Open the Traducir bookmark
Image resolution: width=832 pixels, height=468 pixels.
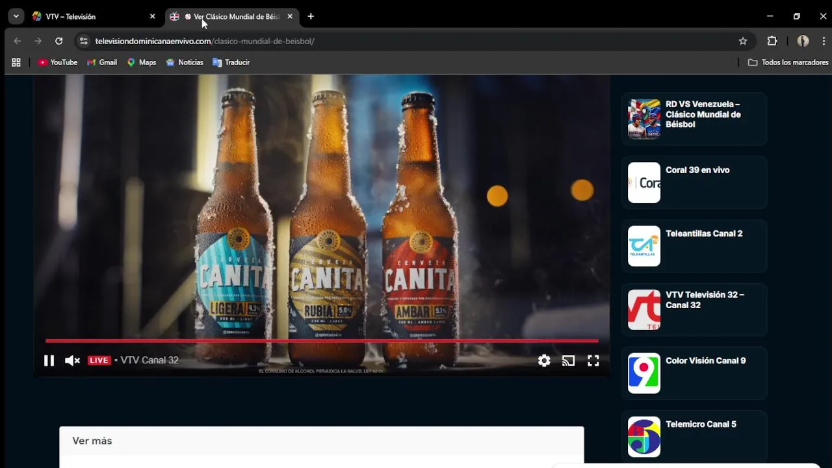(231, 62)
